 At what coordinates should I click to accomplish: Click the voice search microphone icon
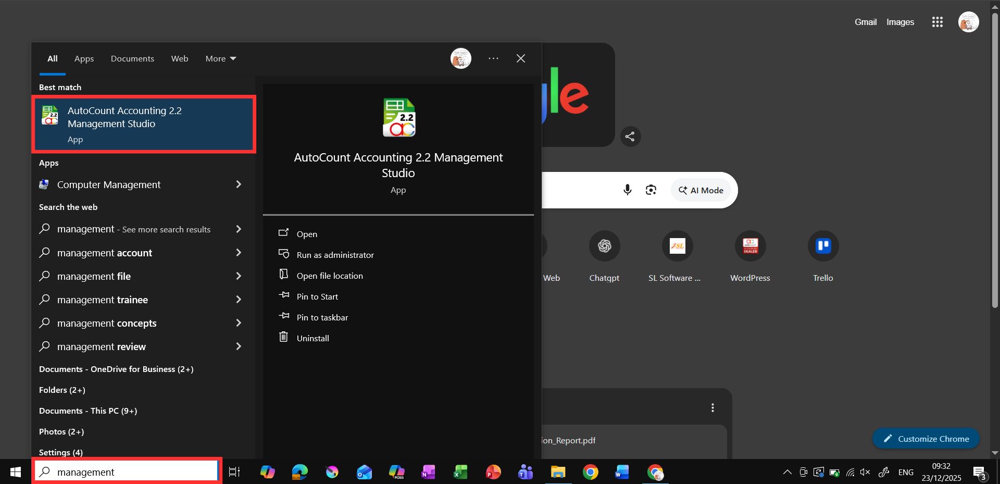[627, 190]
